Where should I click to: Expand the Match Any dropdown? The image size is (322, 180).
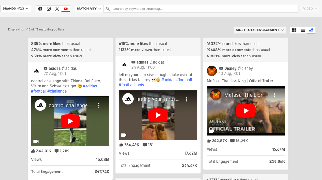pos(89,8)
